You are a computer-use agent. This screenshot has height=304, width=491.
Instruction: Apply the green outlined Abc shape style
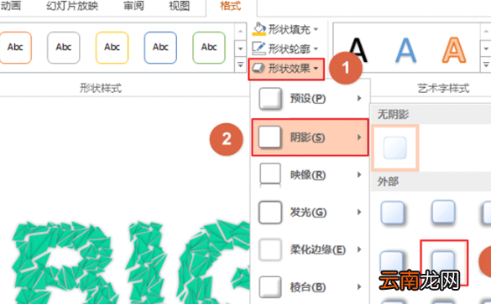coord(209,48)
